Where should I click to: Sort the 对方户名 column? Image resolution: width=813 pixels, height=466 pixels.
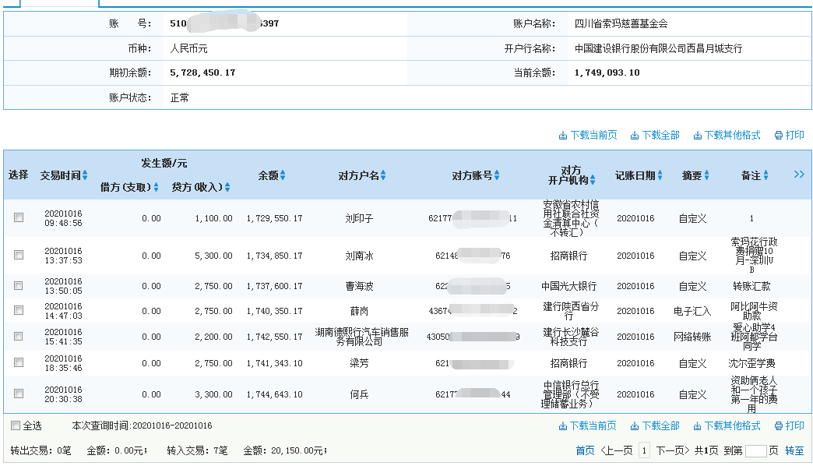[x=382, y=174]
